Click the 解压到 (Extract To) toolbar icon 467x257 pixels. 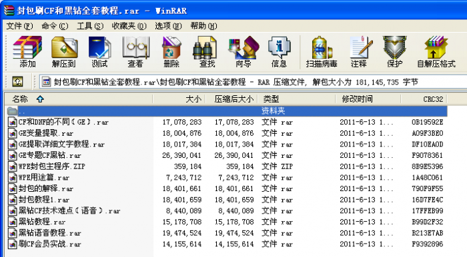coord(64,52)
